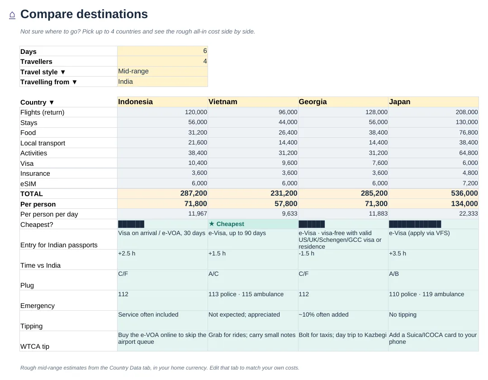Select Vietnam emergency 113 police cell
488x380 pixels.
[253, 300]
